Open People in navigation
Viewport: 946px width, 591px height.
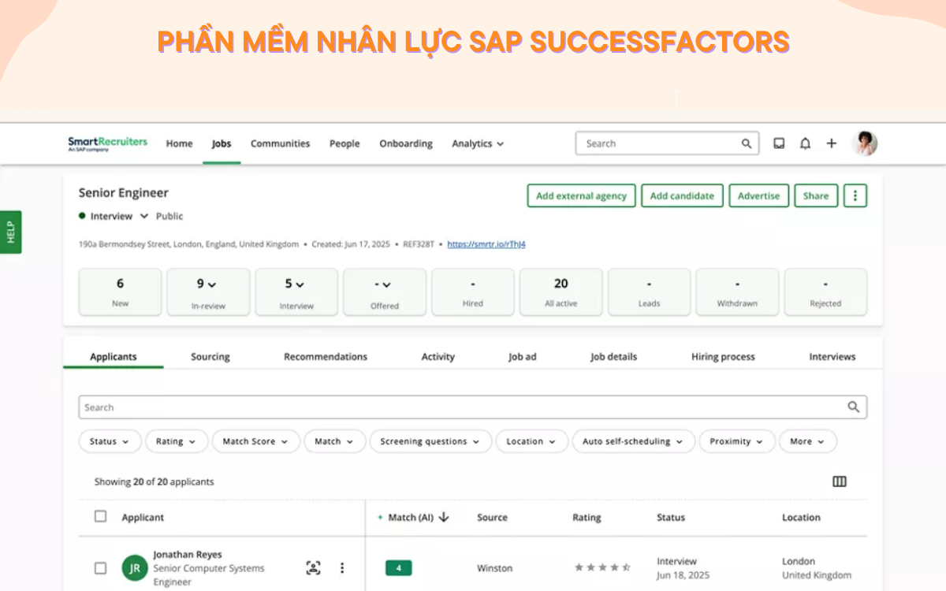click(345, 143)
